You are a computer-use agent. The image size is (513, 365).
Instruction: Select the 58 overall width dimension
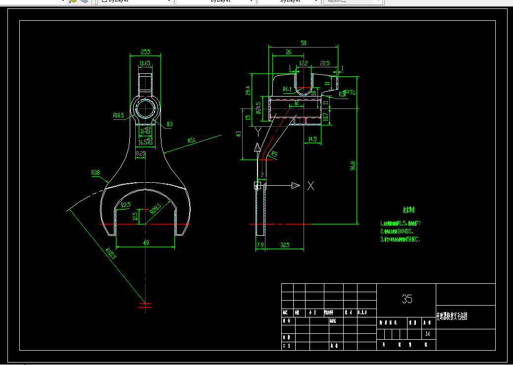click(x=303, y=43)
